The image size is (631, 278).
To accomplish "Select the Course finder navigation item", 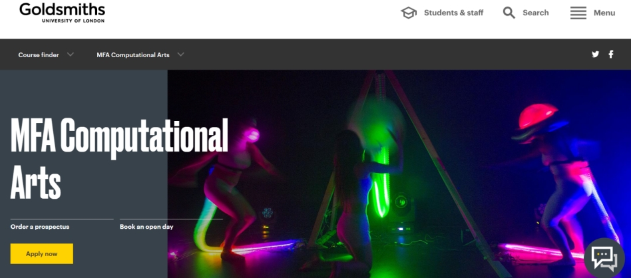I will coord(39,55).
